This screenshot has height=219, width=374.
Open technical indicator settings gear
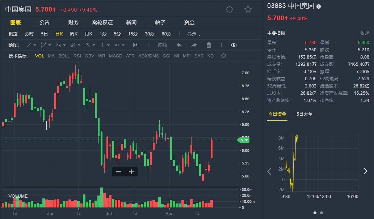tap(223, 56)
